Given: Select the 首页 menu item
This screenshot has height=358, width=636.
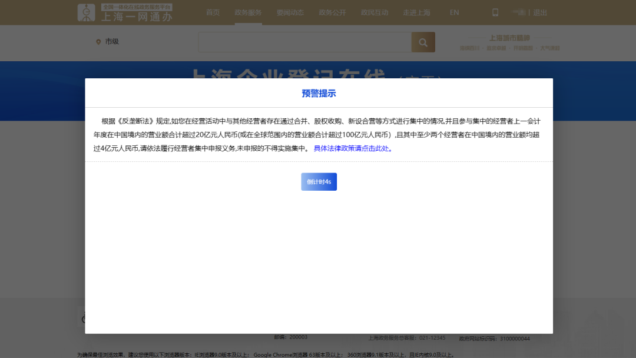Looking at the screenshot, I should tap(213, 12).
